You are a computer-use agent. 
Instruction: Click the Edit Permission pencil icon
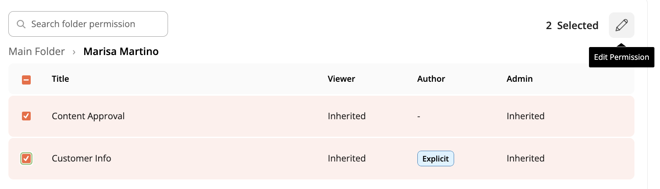[621, 25]
